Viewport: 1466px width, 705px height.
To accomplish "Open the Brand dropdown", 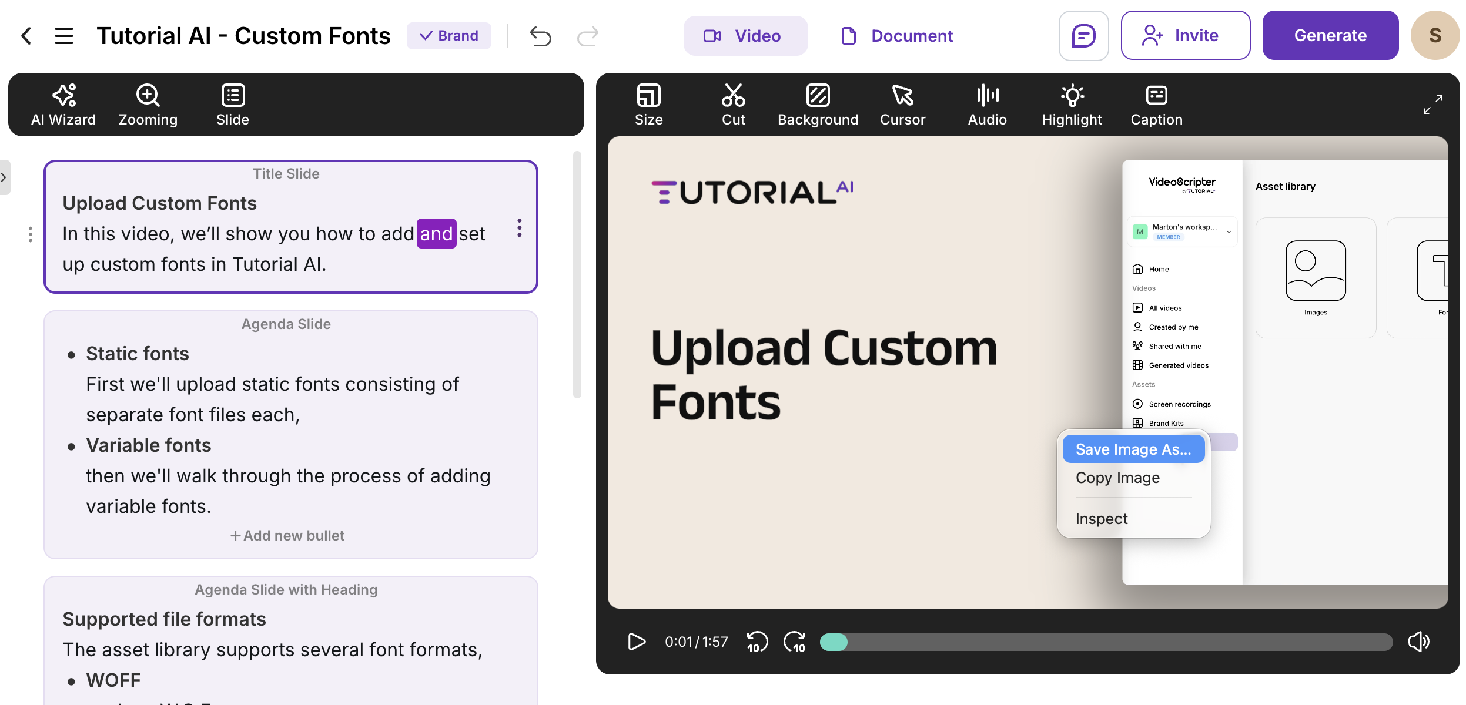I will (x=449, y=36).
